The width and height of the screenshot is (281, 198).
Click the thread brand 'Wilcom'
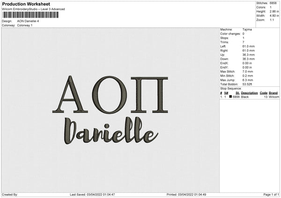coord(274,97)
